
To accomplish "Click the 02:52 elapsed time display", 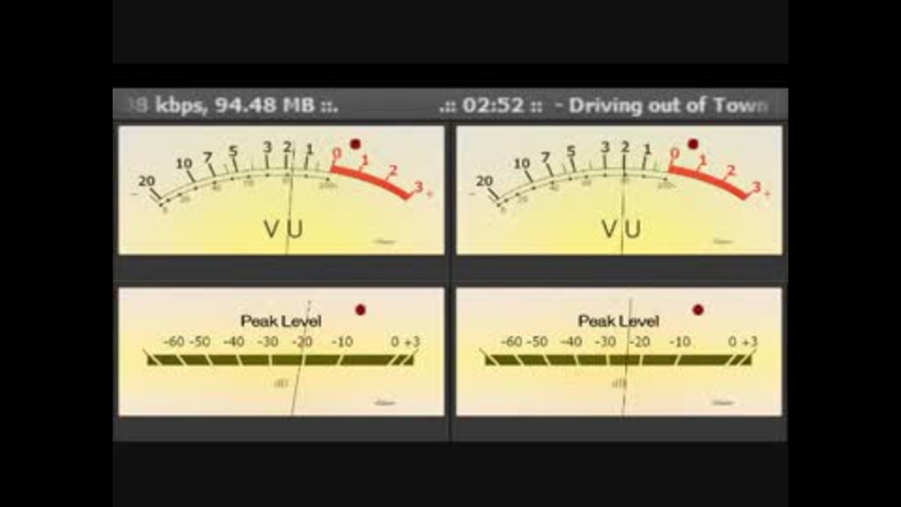I will (x=493, y=105).
